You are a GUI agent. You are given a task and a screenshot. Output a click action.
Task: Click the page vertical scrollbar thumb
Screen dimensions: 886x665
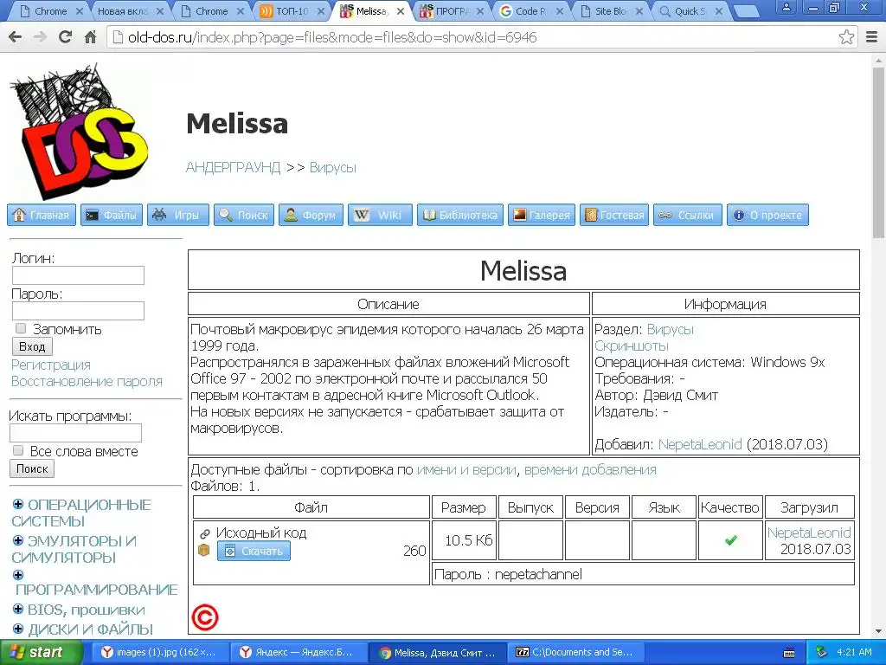pos(878,152)
